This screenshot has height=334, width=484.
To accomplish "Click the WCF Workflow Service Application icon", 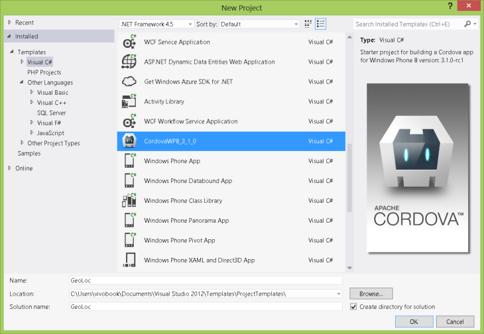I will [129, 121].
